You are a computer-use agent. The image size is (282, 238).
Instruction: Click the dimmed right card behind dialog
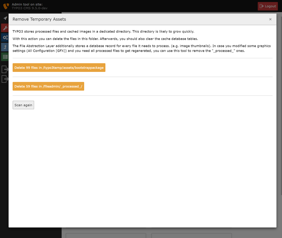coord(191,235)
